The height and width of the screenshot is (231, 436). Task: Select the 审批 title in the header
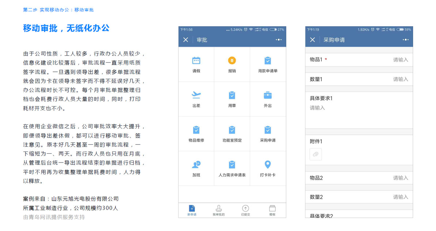(x=202, y=40)
